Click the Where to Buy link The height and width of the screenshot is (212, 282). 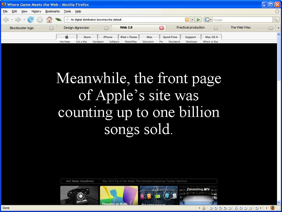coord(210,42)
